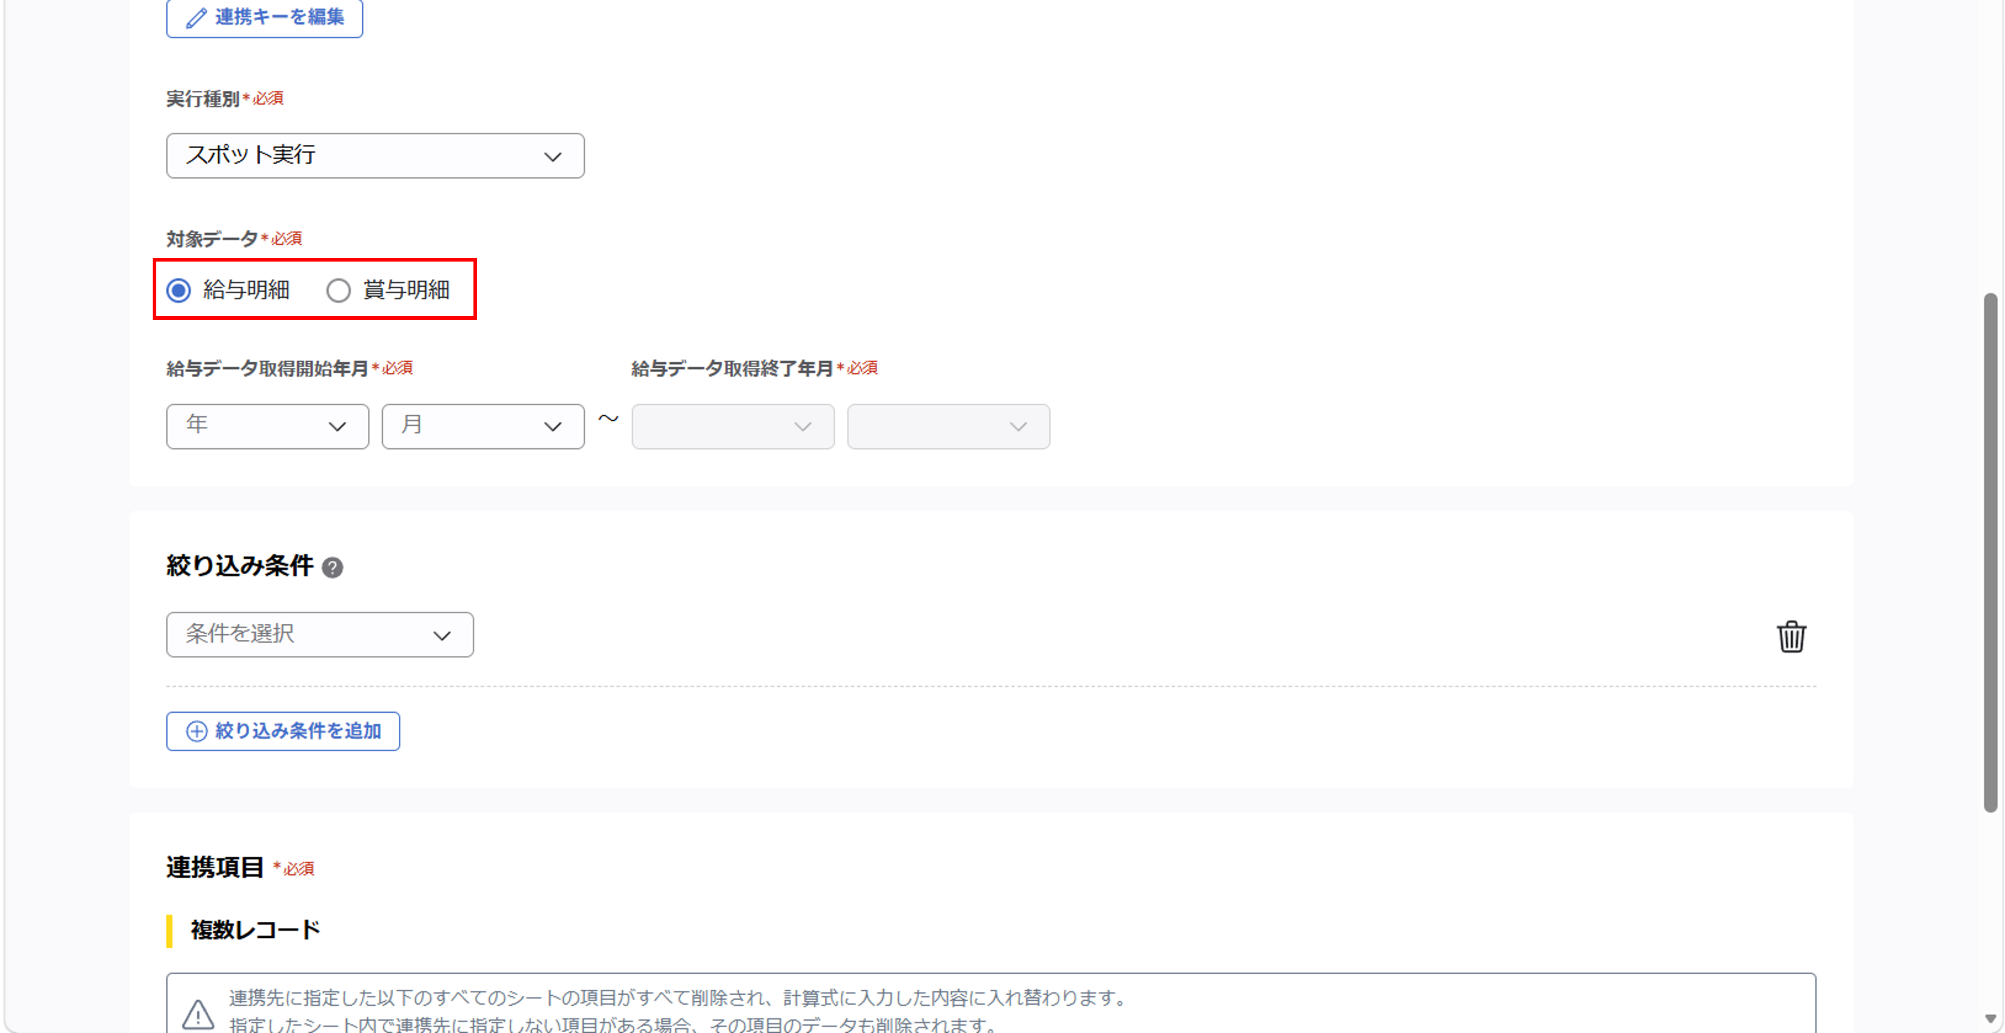2005x1033 pixels.
Task: Click 絞り込み条件を追加 button
Action: (283, 731)
